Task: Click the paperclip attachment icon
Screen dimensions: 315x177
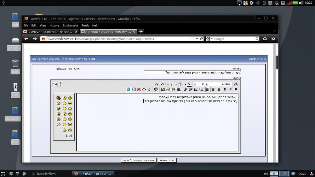Action: point(172,84)
